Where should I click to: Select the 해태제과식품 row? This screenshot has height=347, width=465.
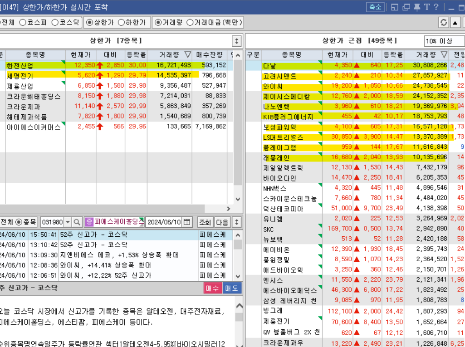coord(117,117)
